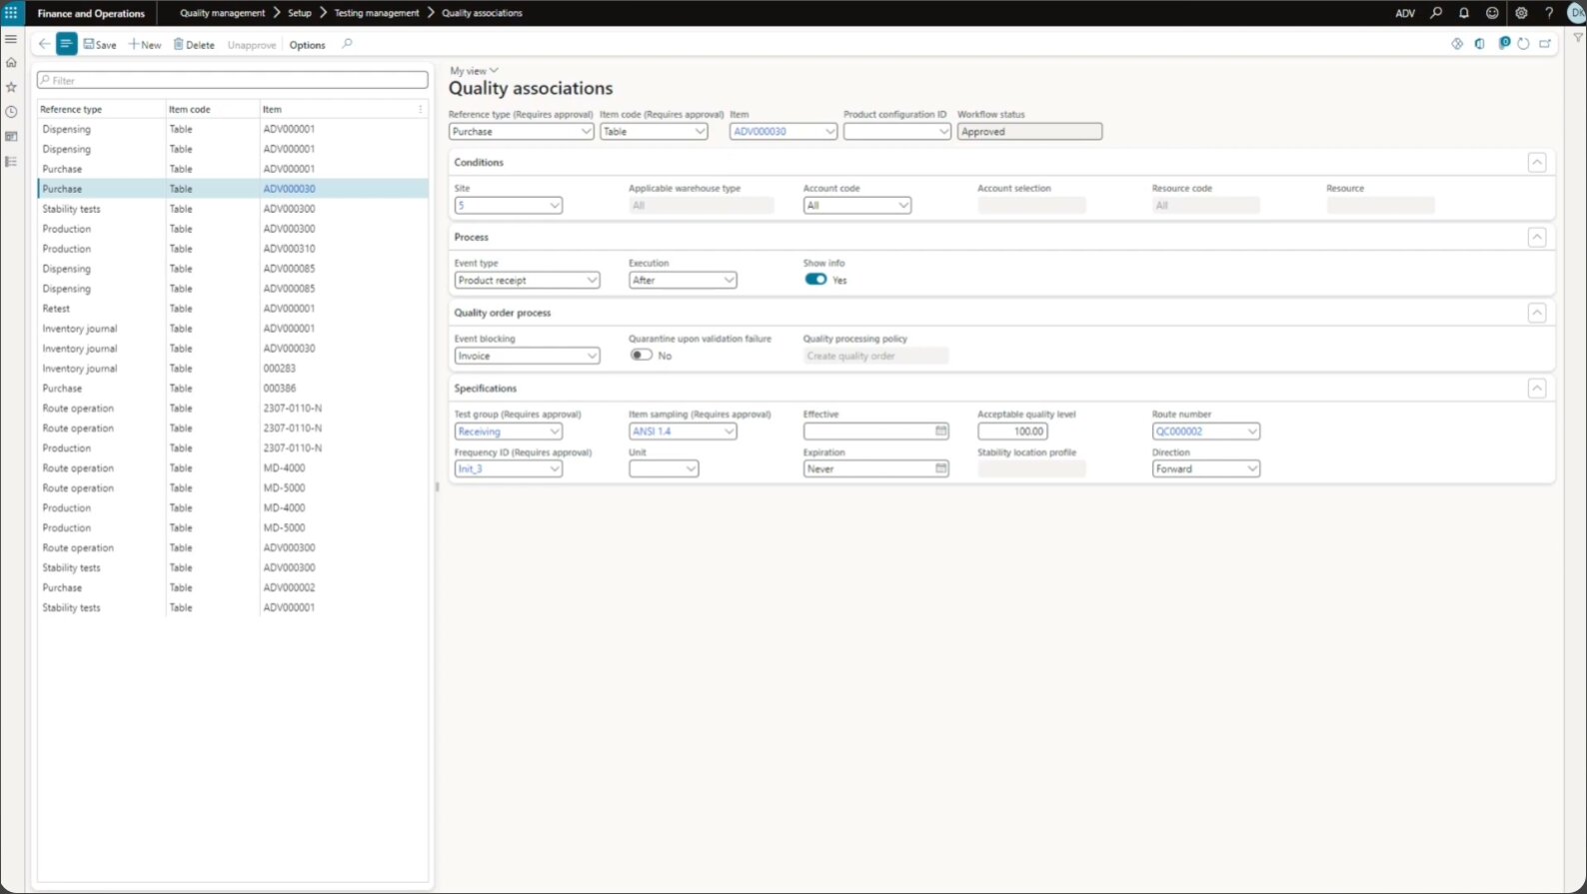Open the document attachments badge icon
This screenshot has width=1587, height=894.
point(1503,43)
